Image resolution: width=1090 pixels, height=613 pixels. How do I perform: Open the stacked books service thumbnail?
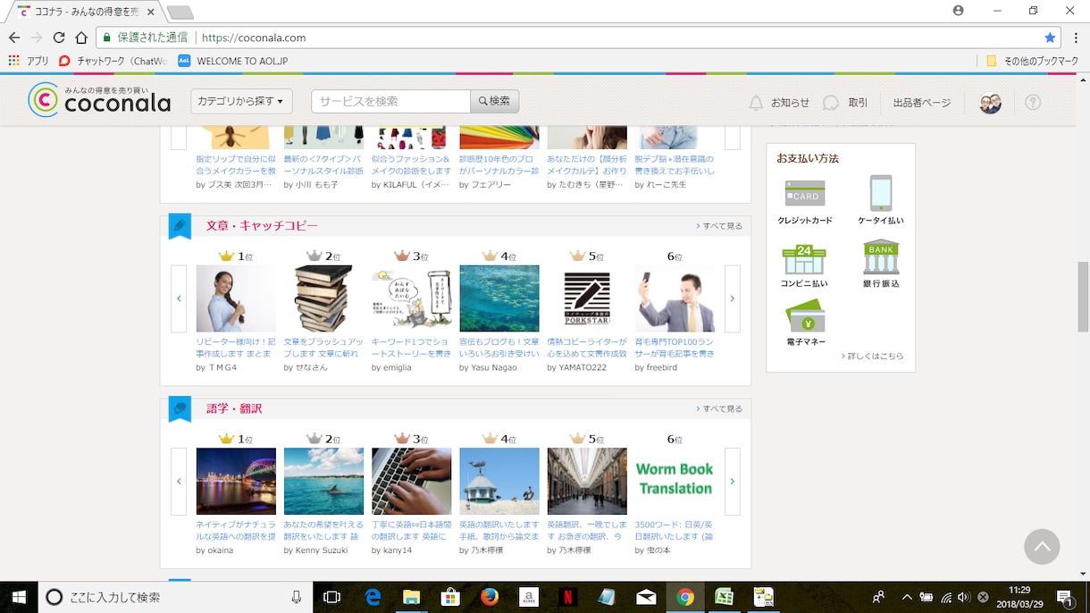coord(323,298)
